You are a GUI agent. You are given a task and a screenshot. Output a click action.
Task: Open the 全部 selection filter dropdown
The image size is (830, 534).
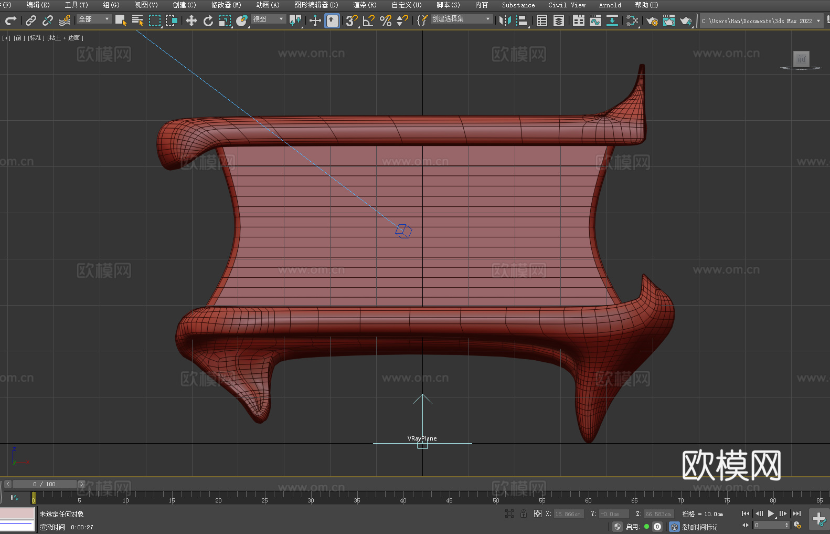(94, 19)
